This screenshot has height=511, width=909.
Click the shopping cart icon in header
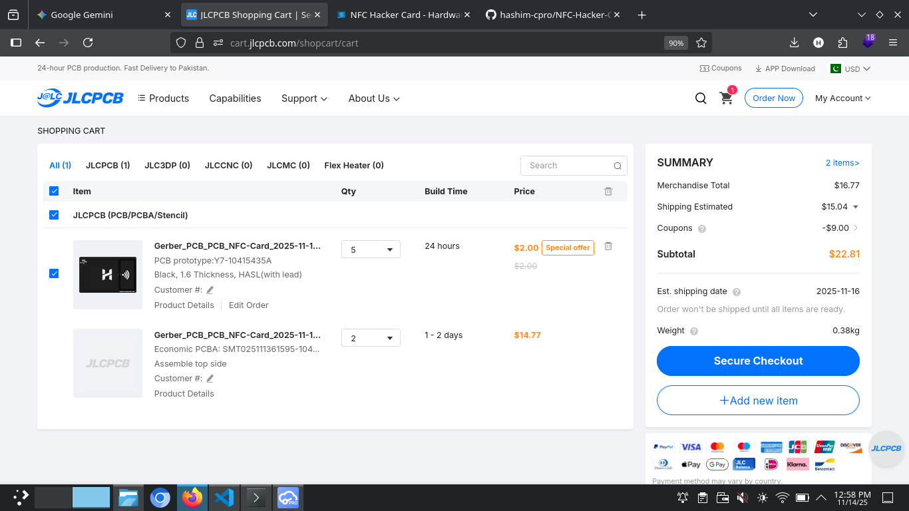(x=726, y=98)
